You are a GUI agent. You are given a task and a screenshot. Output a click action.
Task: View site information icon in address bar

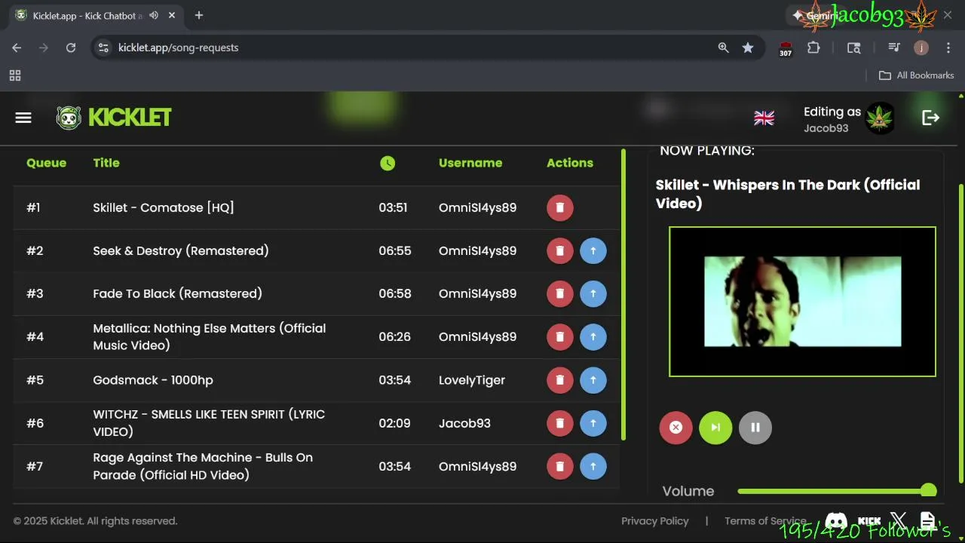pos(103,48)
